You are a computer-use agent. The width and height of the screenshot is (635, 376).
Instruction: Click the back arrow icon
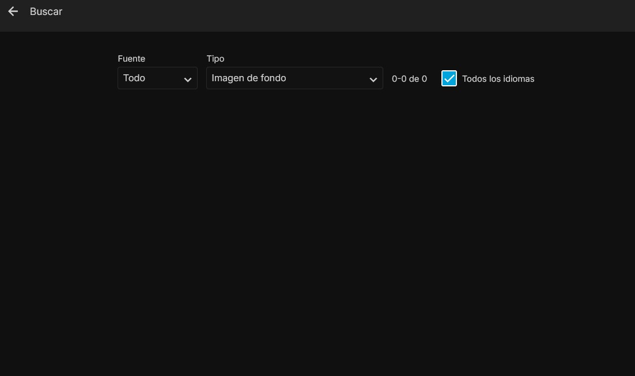(13, 12)
